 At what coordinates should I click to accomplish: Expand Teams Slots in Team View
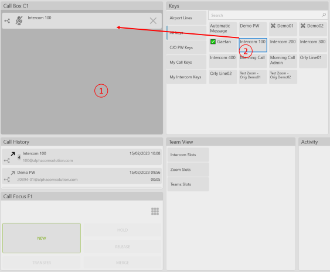pyautogui.click(x=188, y=184)
